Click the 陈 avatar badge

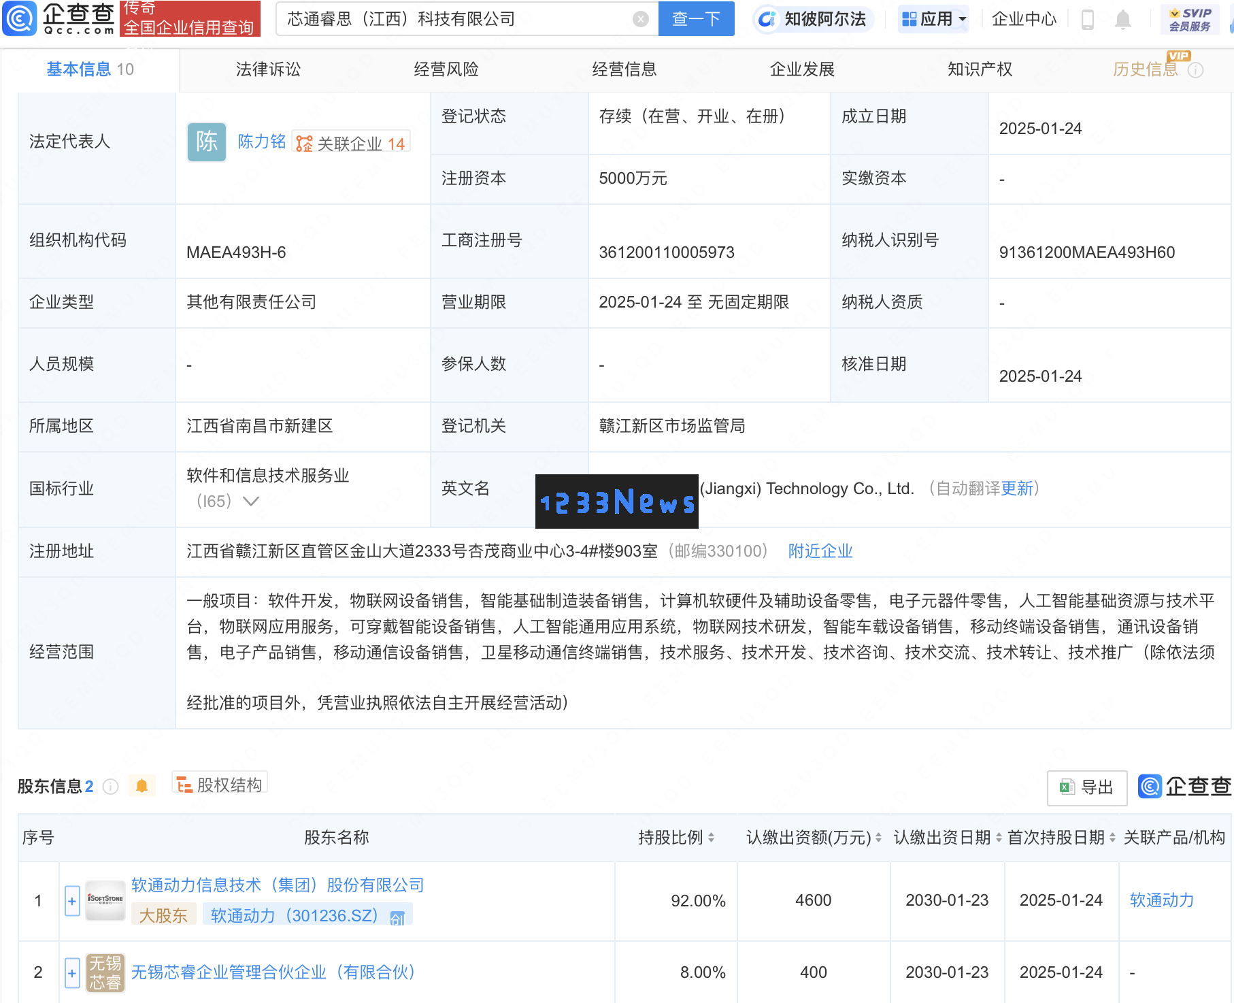[x=207, y=142]
